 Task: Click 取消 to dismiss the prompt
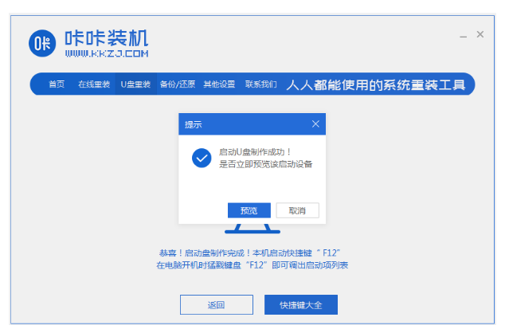297,210
